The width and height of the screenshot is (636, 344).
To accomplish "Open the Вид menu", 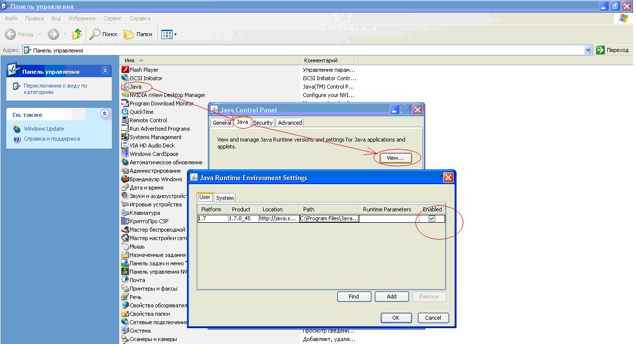I will pos(56,18).
